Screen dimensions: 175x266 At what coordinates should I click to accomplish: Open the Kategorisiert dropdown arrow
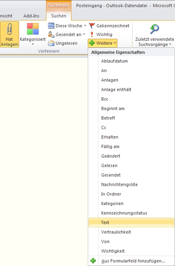point(33,44)
